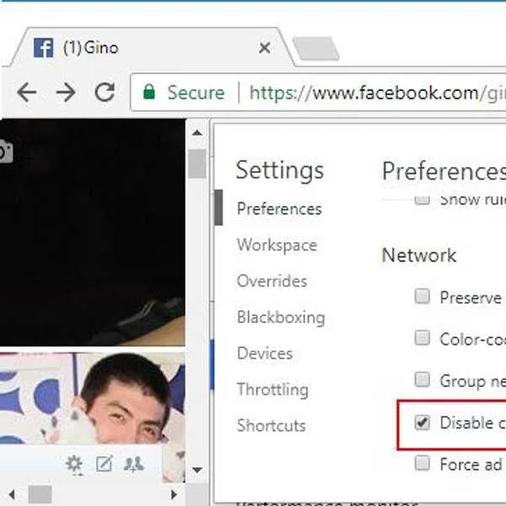The width and height of the screenshot is (506, 506).
Task: Uncheck the Disable cache checkbox
Action: (x=423, y=423)
